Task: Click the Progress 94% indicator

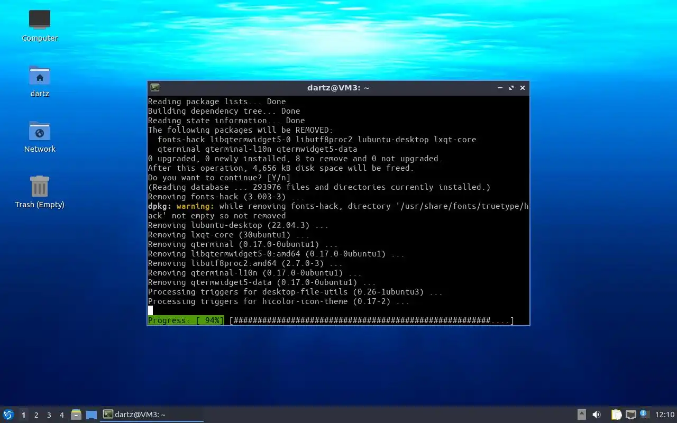Action: (186, 320)
